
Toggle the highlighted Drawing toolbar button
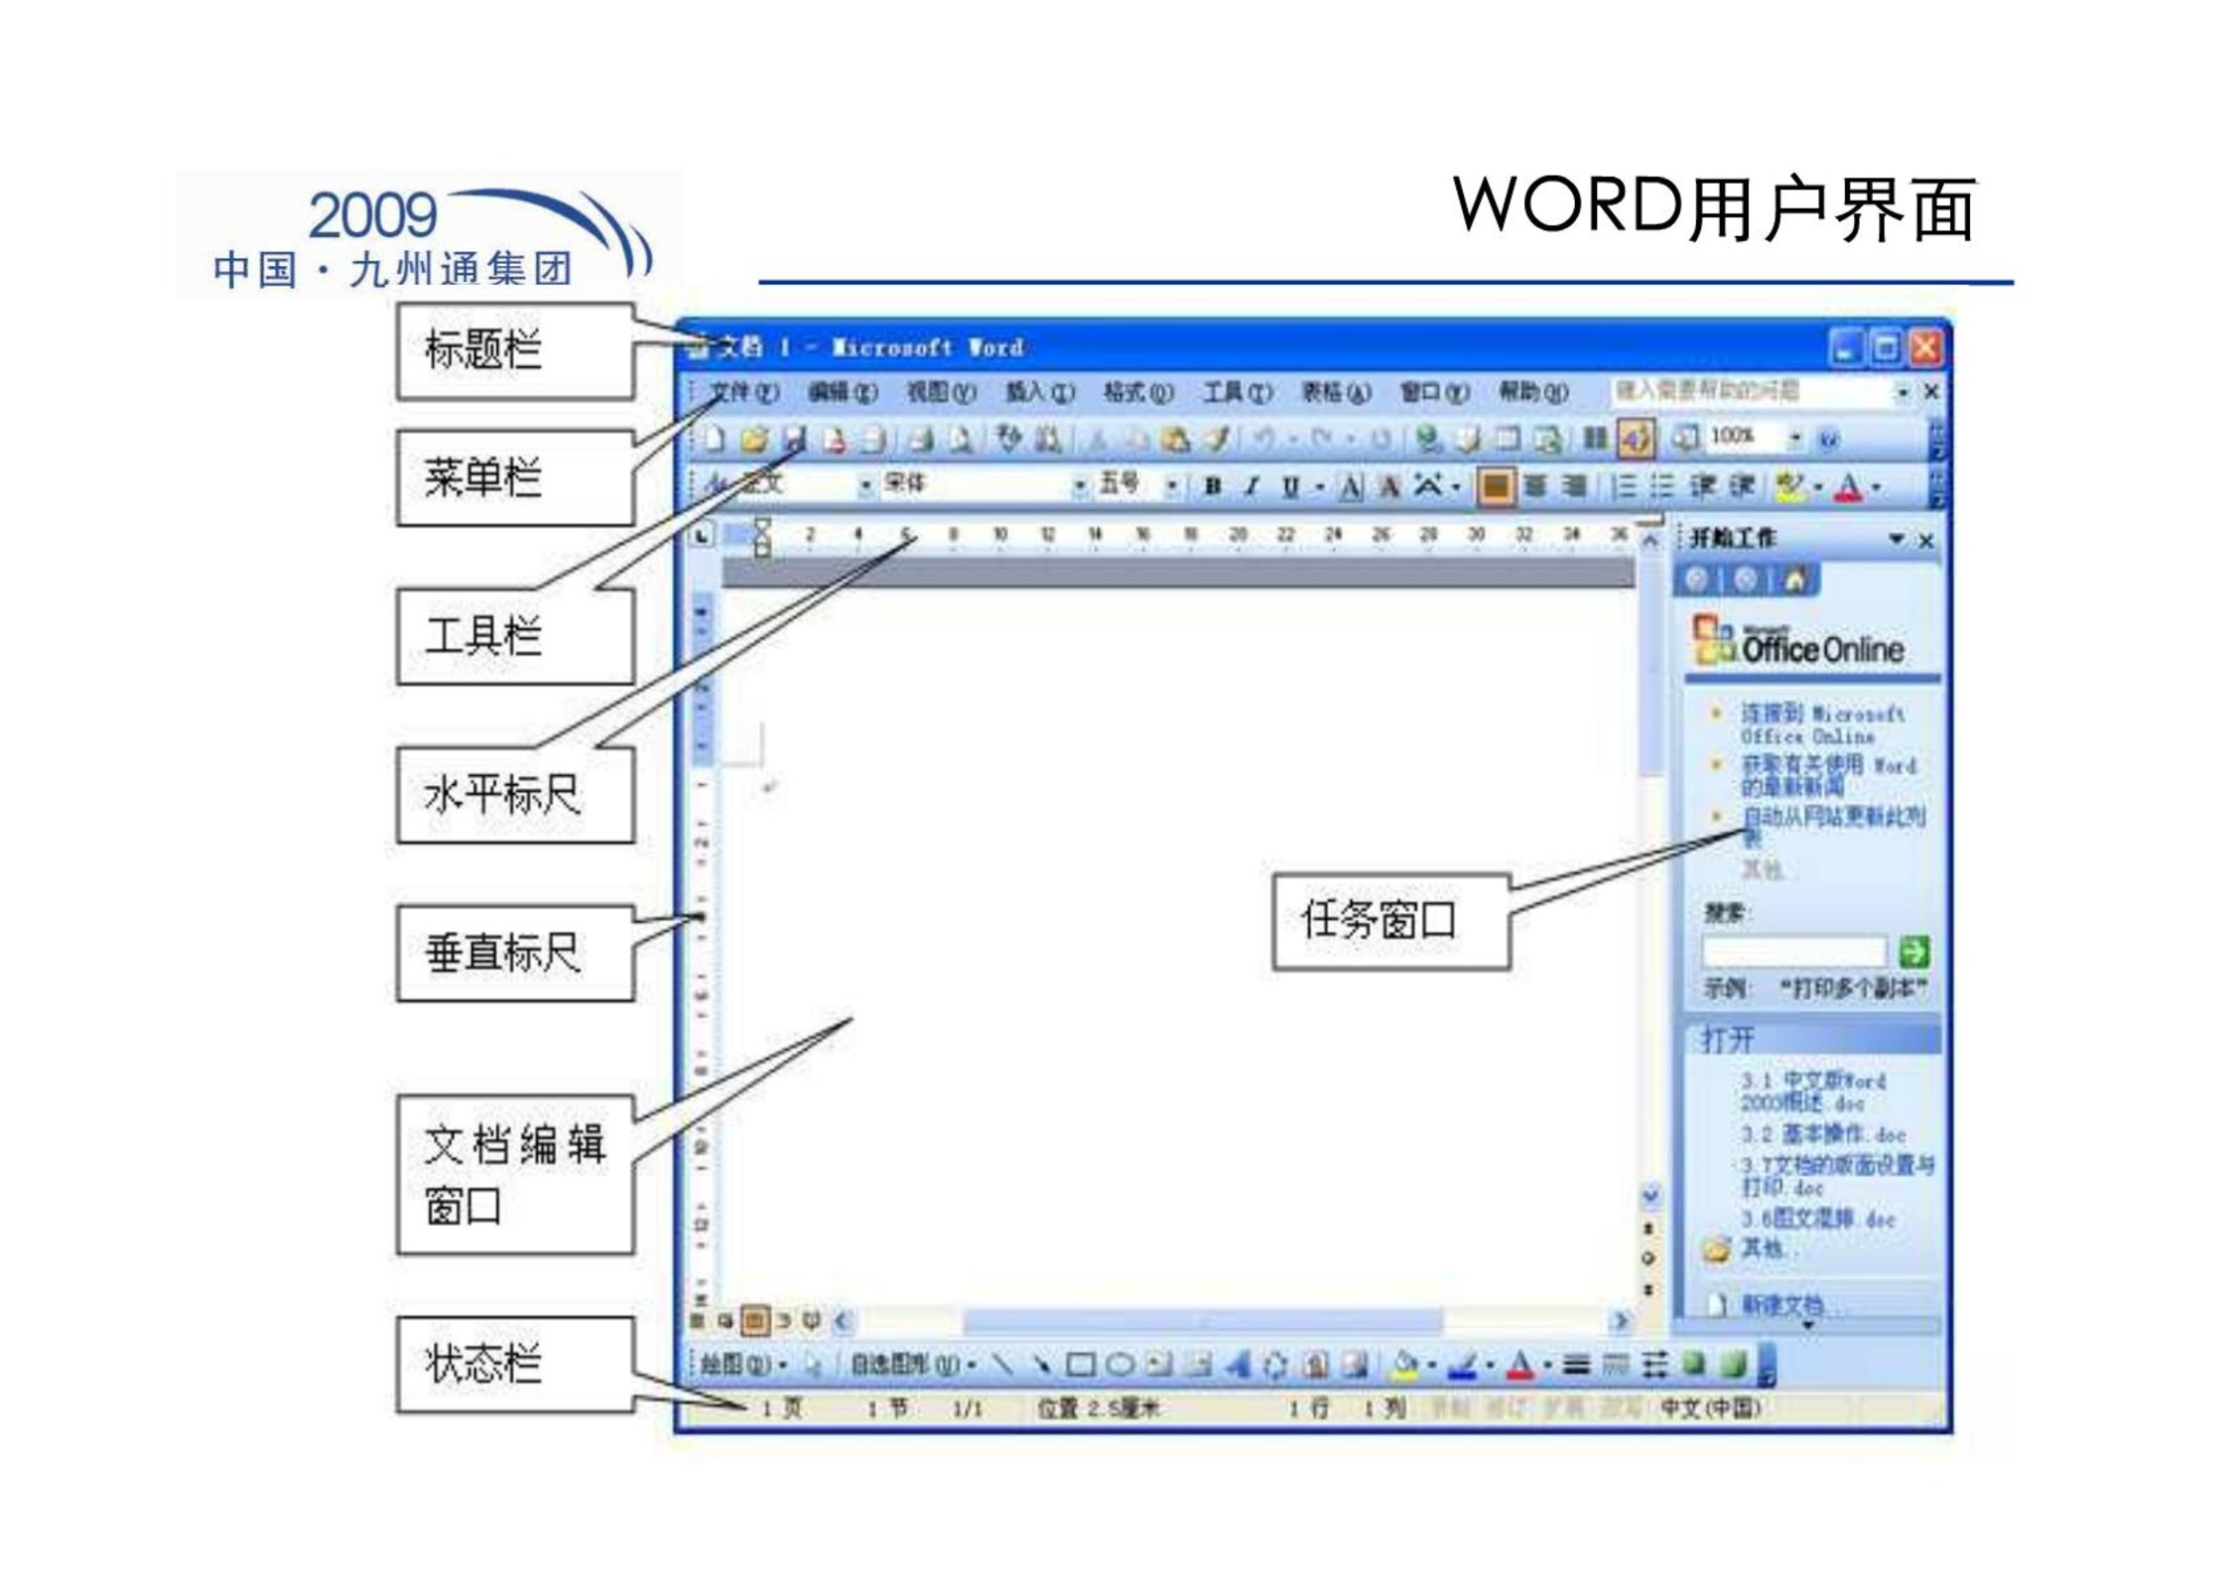tap(1636, 439)
